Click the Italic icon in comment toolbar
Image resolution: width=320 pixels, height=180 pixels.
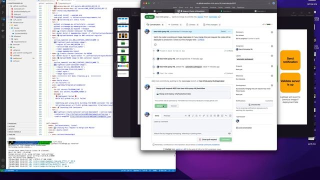tap(193, 115)
